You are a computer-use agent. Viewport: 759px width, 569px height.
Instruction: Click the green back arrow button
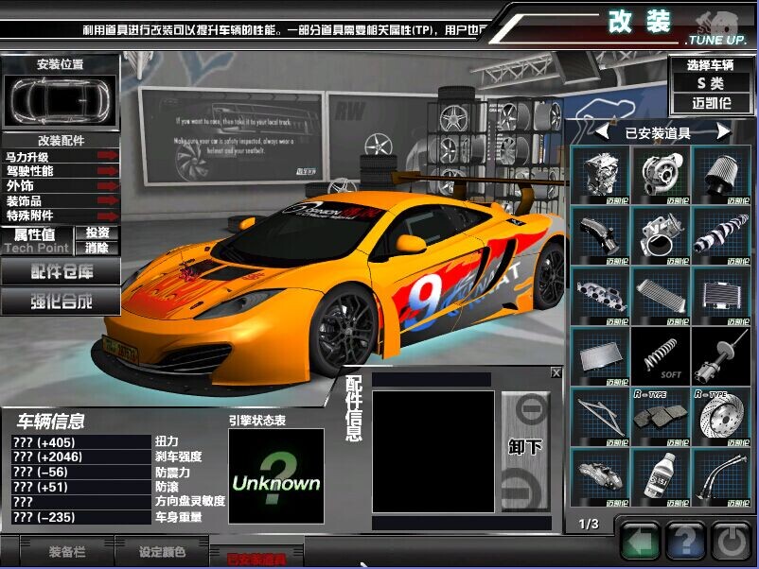click(640, 543)
